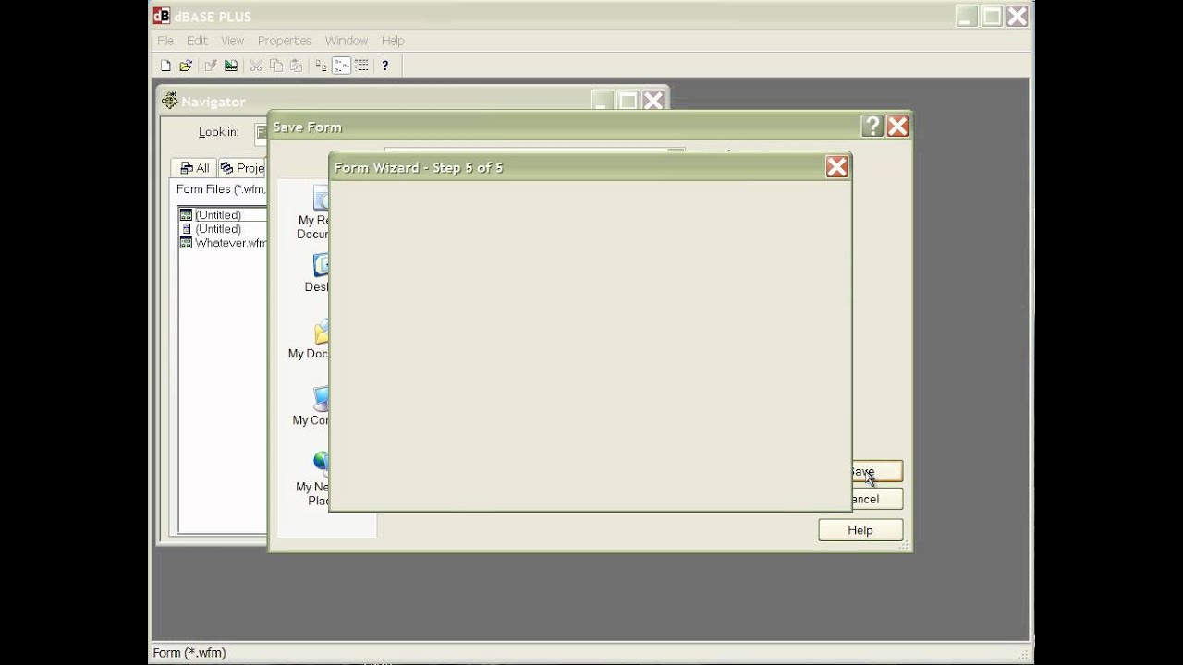Click the Copy toolbar icon
The height and width of the screenshot is (665, 1183).
tap(276, 66)
